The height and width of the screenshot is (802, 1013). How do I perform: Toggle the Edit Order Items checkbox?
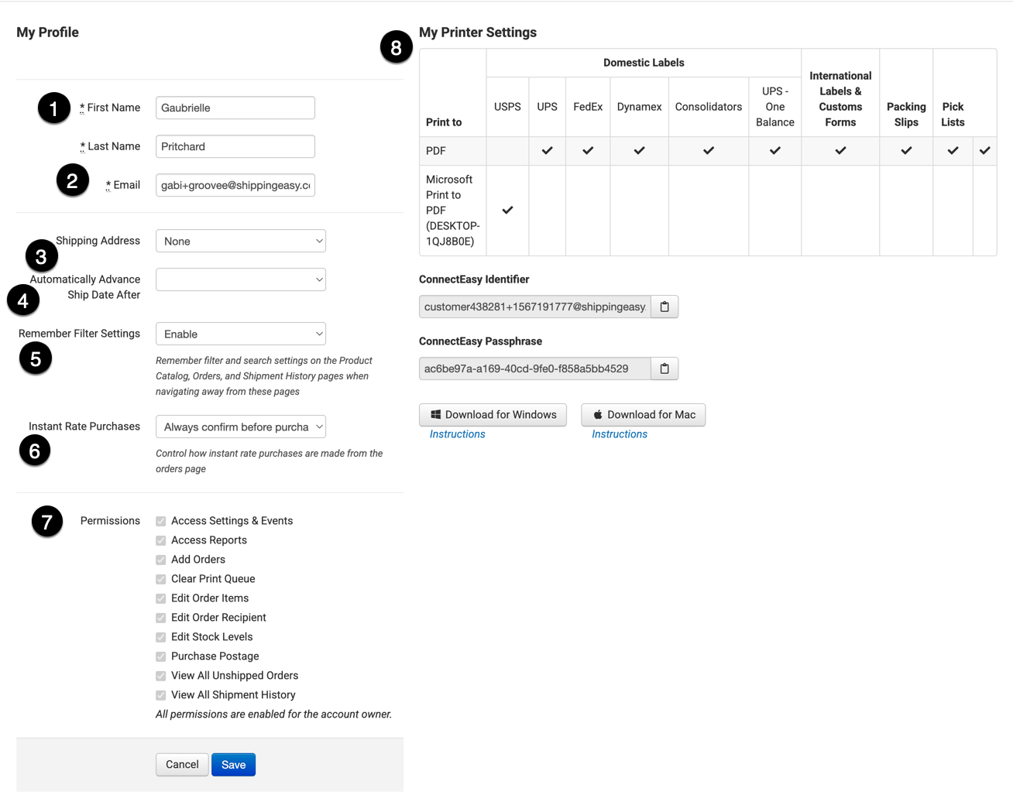point(161,598)
